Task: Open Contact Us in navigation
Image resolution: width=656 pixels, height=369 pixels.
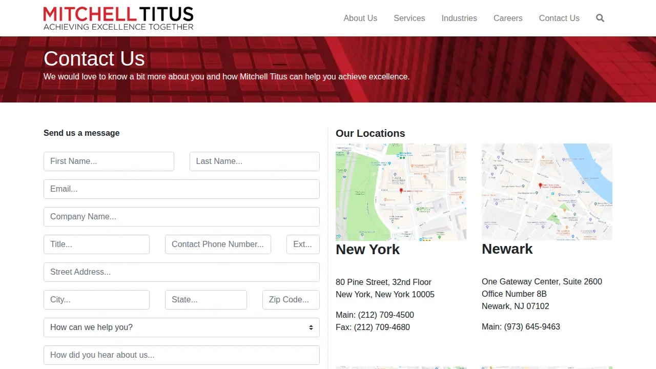Action: point(559,18)
